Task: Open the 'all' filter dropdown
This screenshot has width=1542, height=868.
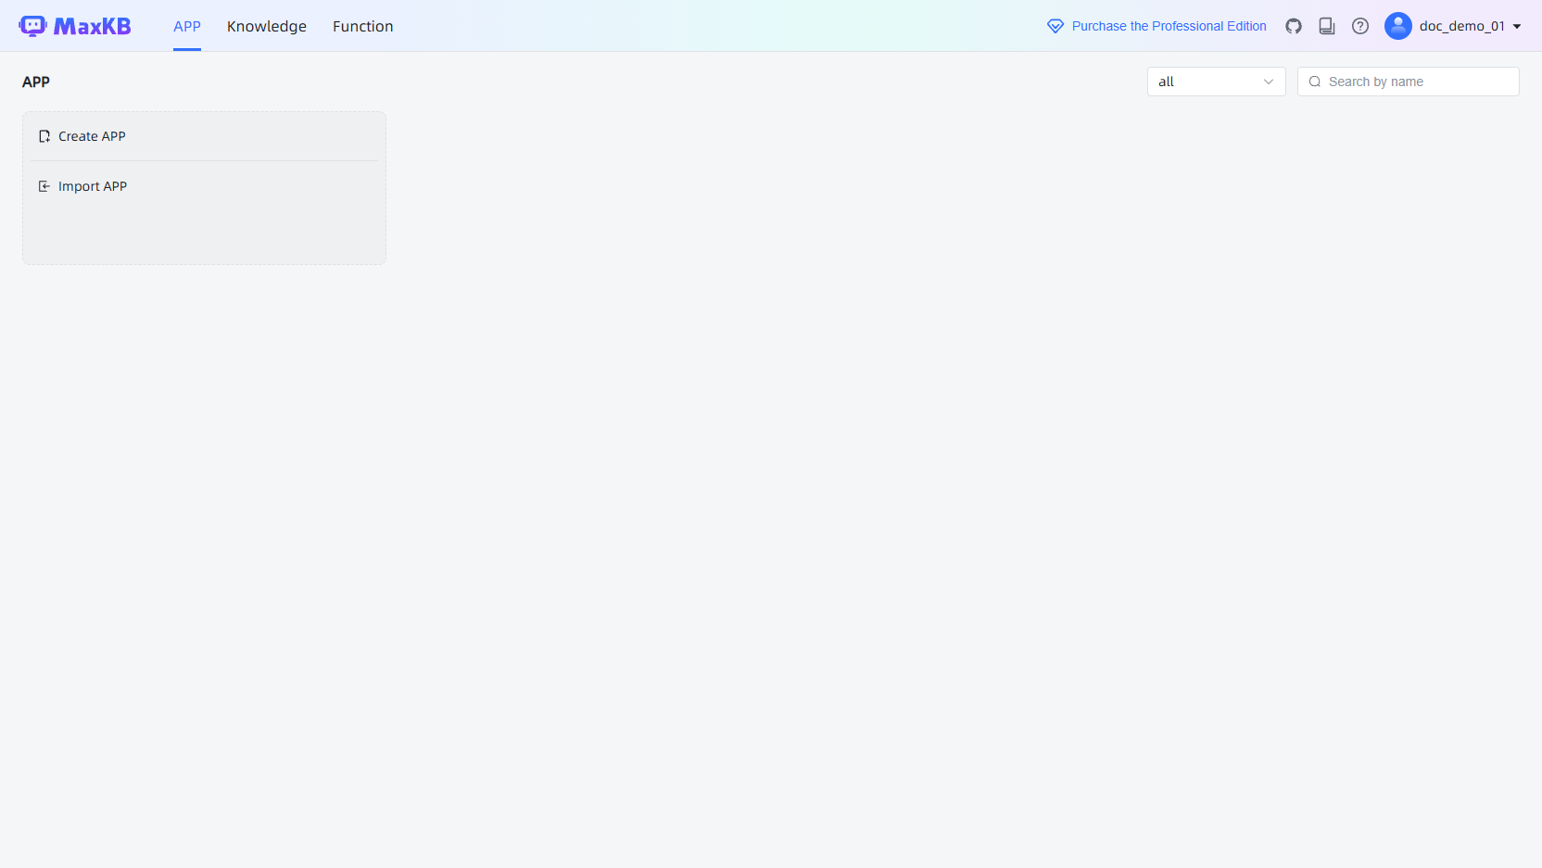Action: (x=1216, y=82)
